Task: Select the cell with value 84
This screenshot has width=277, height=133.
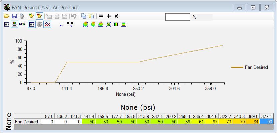Action: [253, 122]
